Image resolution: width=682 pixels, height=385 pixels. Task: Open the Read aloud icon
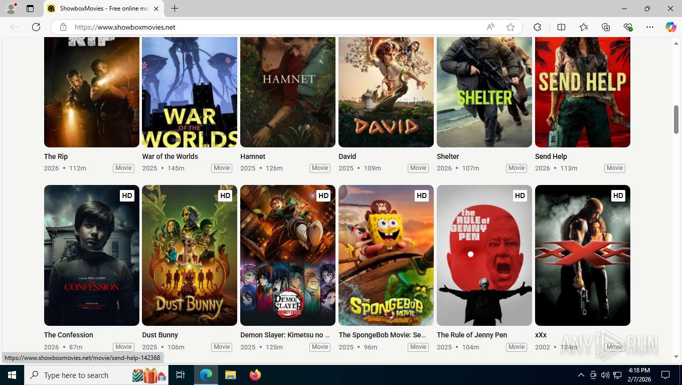[x=490, y=27]
